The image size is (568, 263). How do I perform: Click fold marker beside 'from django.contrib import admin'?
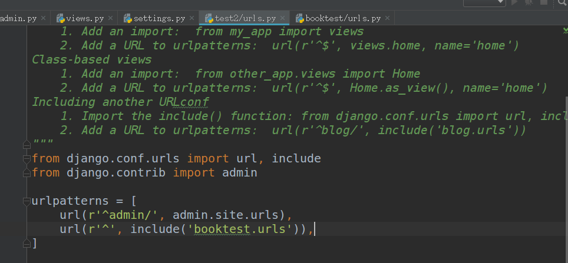tap(27, 173)
